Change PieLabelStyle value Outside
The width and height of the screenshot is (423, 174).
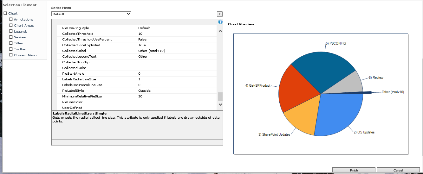pos(177,90)
